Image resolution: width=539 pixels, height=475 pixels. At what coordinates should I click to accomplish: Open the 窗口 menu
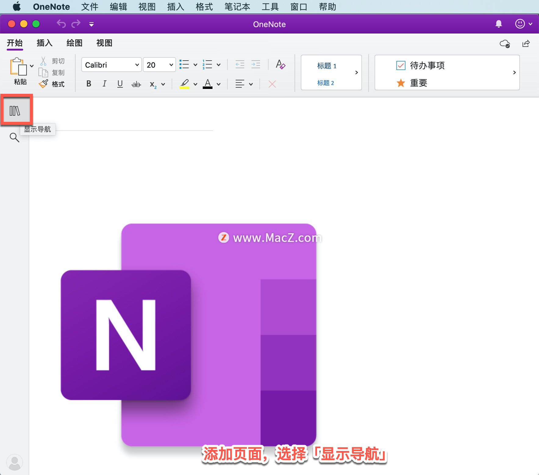pos(299,7)
